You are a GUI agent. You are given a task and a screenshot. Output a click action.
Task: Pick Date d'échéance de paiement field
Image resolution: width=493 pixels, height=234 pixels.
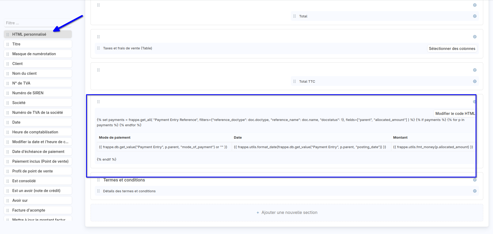pyautogui.click(x=38, y=152)
